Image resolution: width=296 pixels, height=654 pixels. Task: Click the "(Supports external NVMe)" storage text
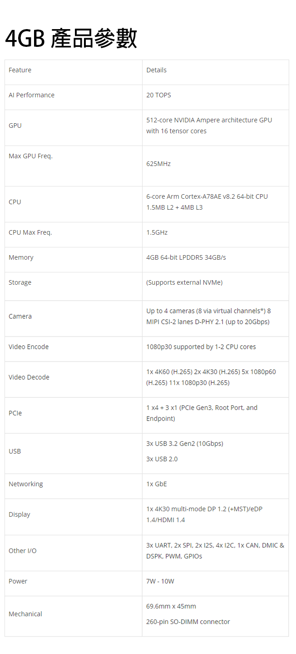(x=184, y=282)
